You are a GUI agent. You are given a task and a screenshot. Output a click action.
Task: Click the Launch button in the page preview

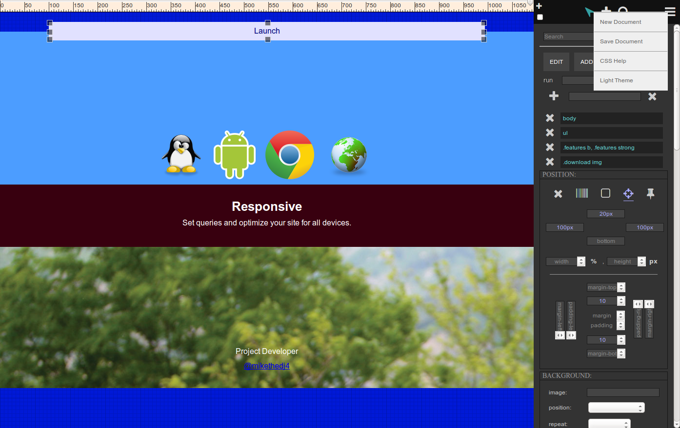[x=267, y=31]
